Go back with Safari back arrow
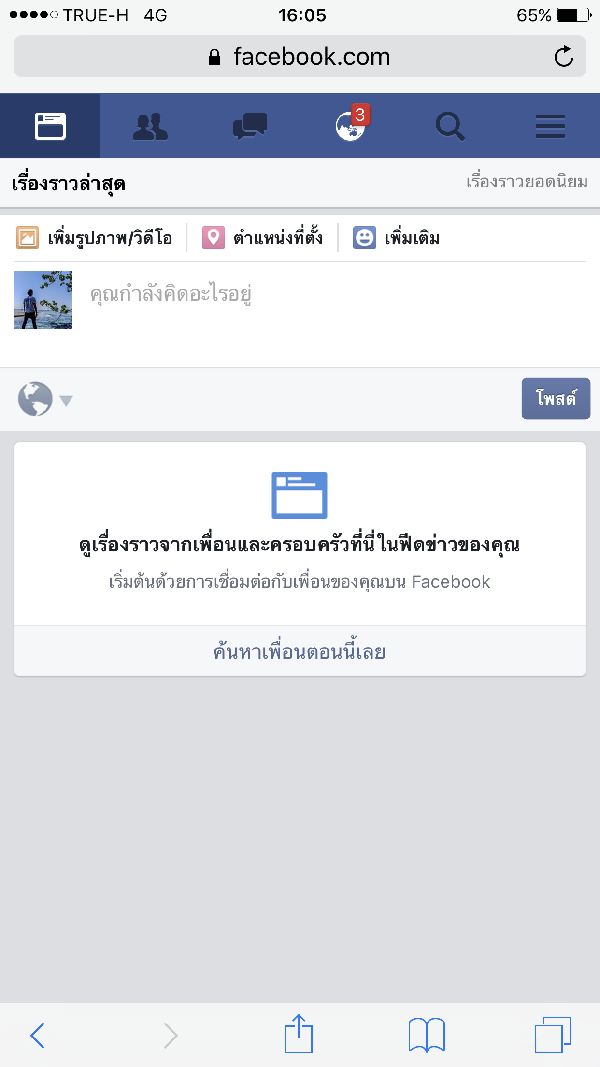Viewport: 600px width, 1067px height. (x=38, y=1035)
